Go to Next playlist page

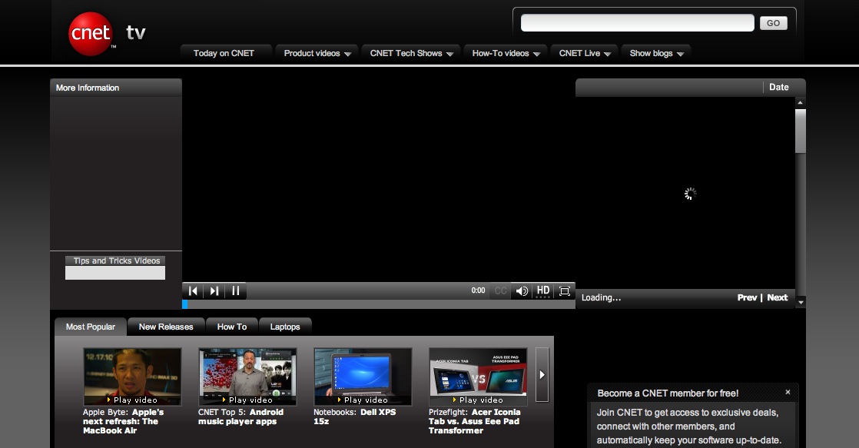tap(778, 297)
